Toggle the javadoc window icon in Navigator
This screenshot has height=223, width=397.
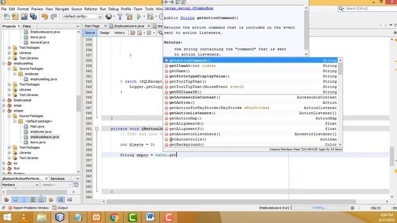tap(76, 185)
